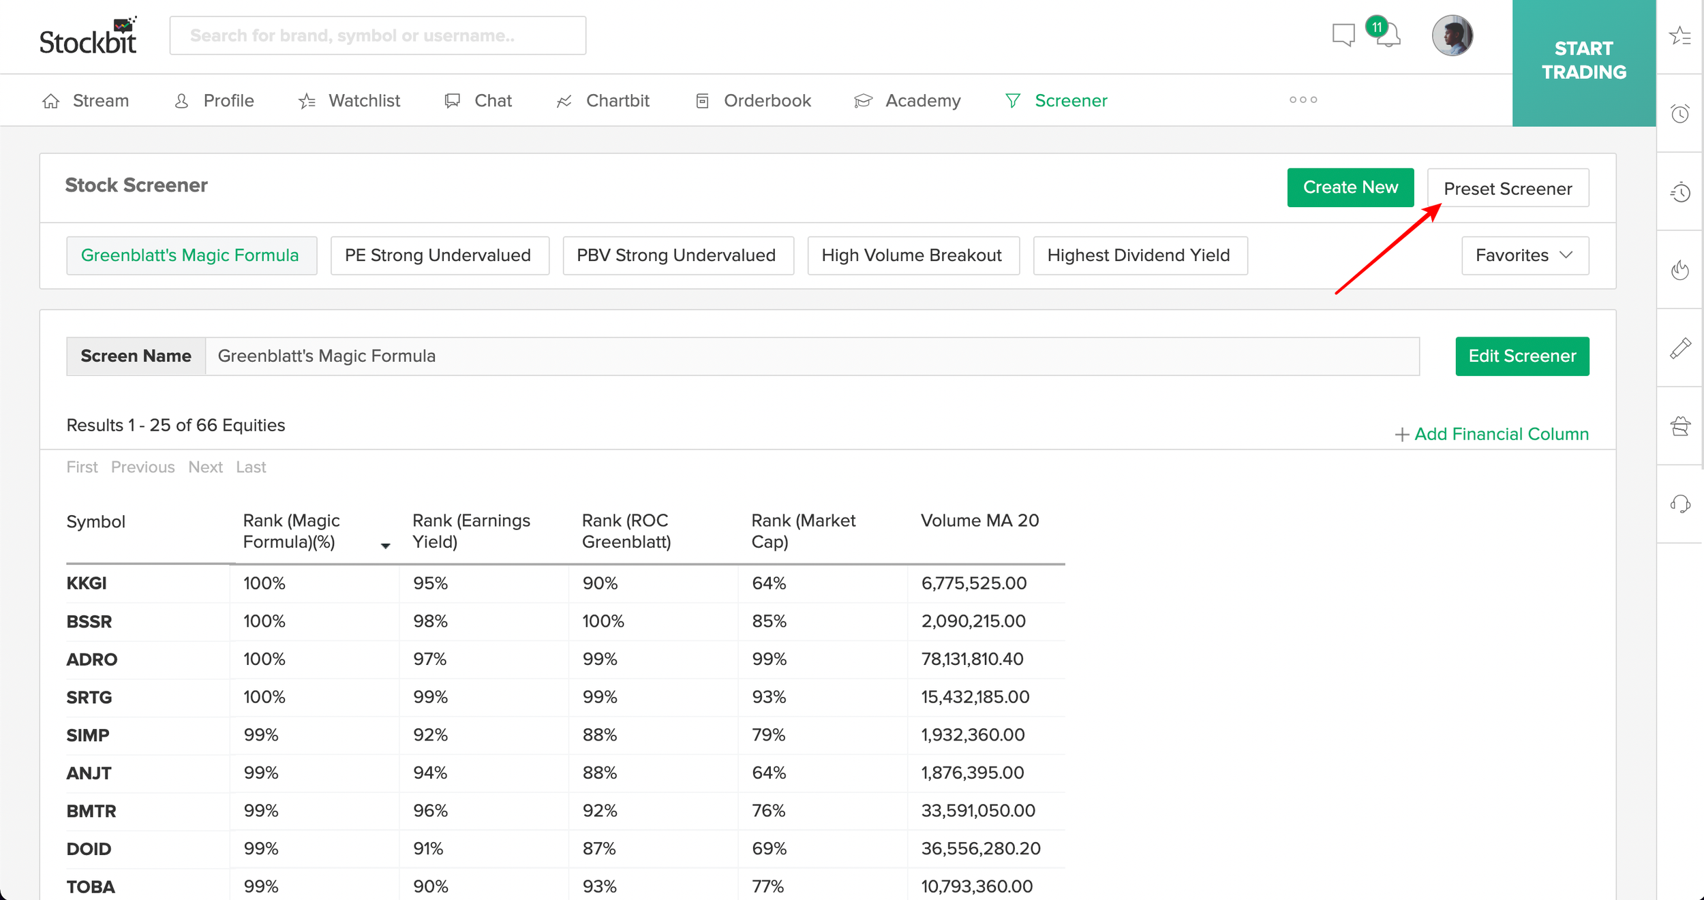Open the chat messages bubble icon
The width and height of the screenshot is (1704, 900).
tap(1343, 35)
